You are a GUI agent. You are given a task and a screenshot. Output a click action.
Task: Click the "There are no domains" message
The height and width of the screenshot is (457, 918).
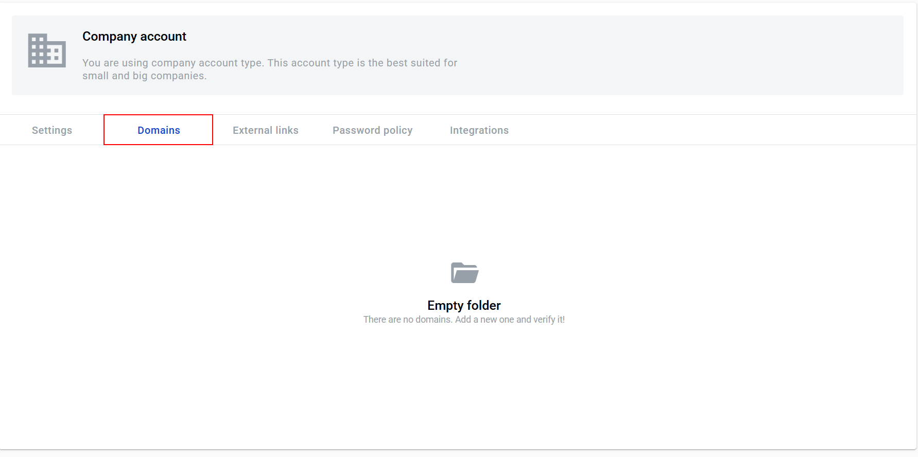tap(408, 320)
